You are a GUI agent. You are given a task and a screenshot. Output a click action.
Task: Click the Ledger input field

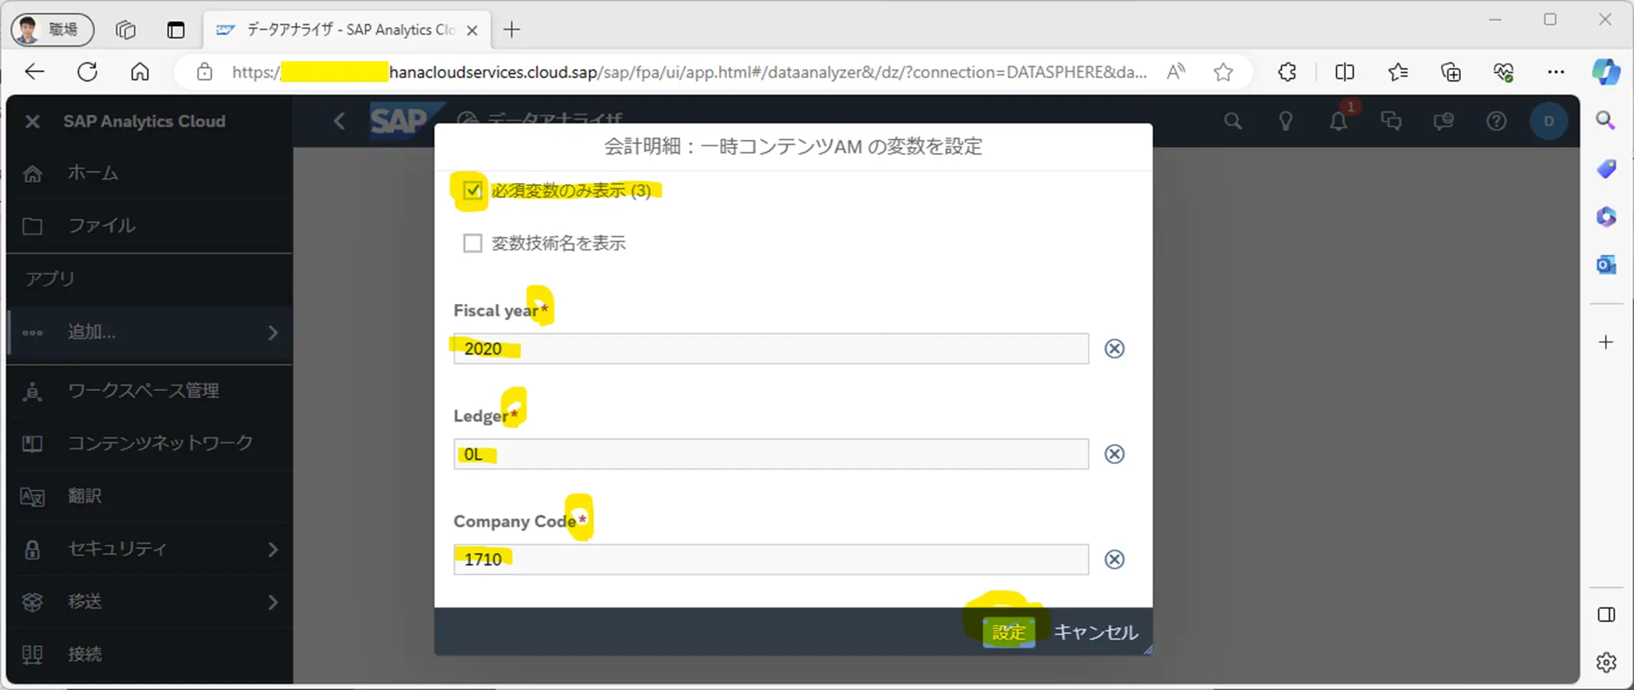pyautogui.click(x=771, y=454)
